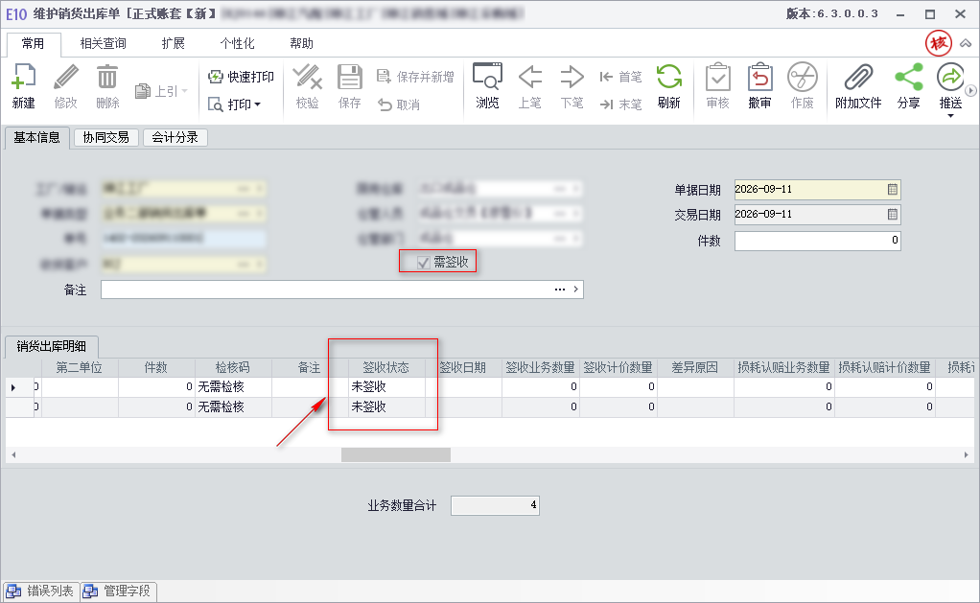Click the 审核 approve clipboard icon
The width and height of the screenshot is (980, 603).
point(718,78)
